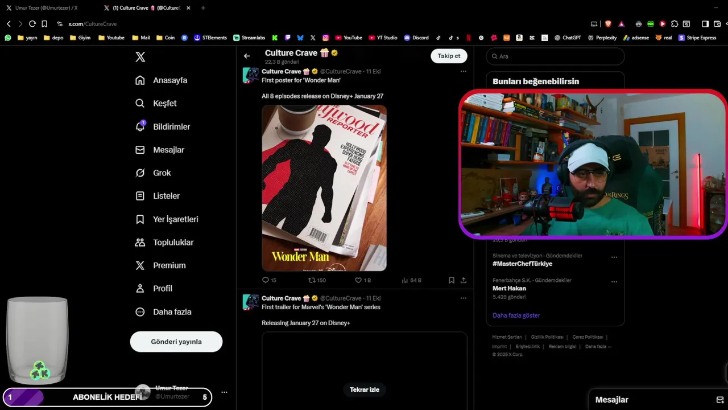Open YT Studio bookmark
This screenshot has height=410, width=728.
pyautogui.click(x=383, y=38)
